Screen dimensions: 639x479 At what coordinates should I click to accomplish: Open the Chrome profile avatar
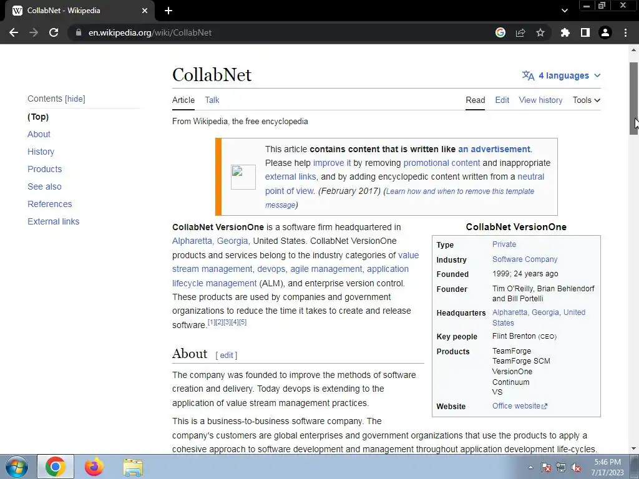click(x=605, y=32)
